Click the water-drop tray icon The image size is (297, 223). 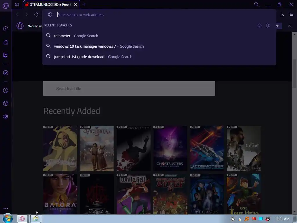pyautogui.click(x=240, y=219)
